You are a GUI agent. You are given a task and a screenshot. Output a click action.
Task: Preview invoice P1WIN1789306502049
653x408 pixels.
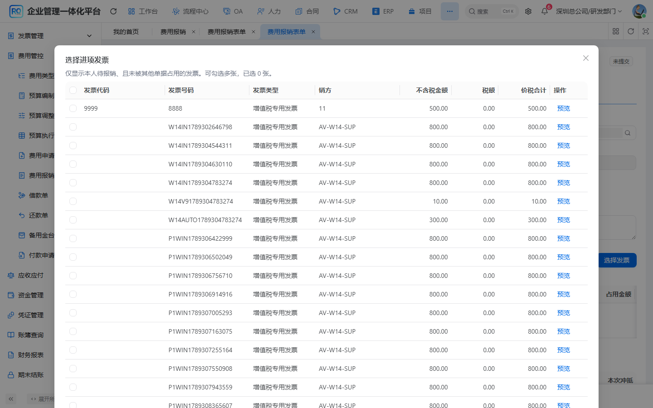pyautogui.click(x=564, y=257)
